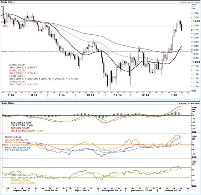201x195 pixels.
Task: Click the 1 289,37 horizontal line label
Action: (4, 26)
